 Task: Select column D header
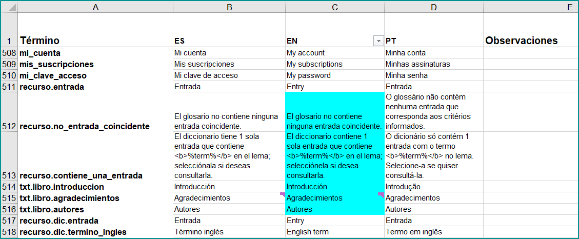click(x=433, y=7)
